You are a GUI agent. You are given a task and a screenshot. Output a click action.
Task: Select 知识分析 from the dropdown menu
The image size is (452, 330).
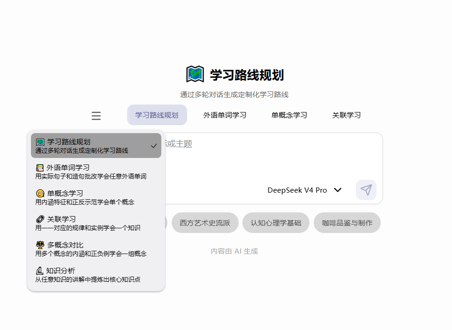[96, 275]
